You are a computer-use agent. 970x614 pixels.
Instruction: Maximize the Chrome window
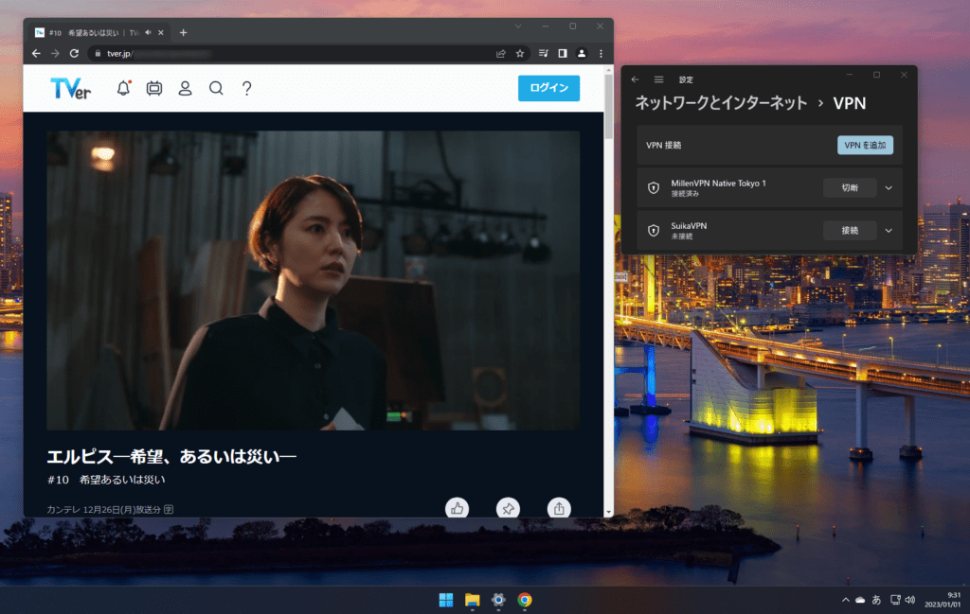click(573, 26)
